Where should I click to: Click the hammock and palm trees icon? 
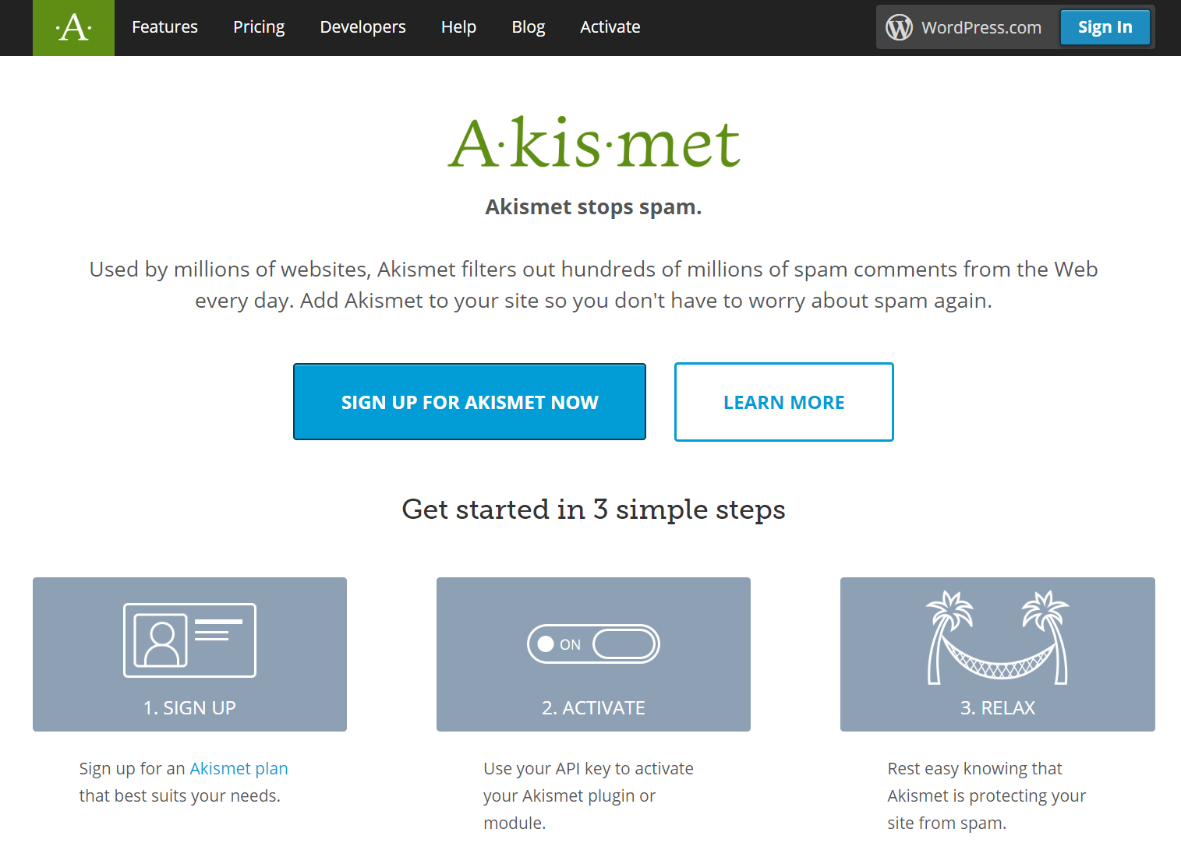click(x=997, y=638)
